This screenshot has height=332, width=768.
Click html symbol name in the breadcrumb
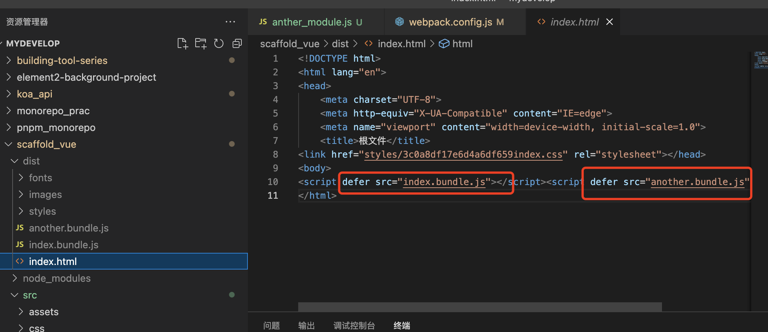[x=462, y=44]
